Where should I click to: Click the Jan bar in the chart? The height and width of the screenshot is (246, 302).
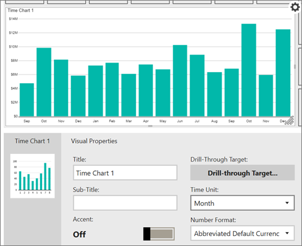coord(96,91)
